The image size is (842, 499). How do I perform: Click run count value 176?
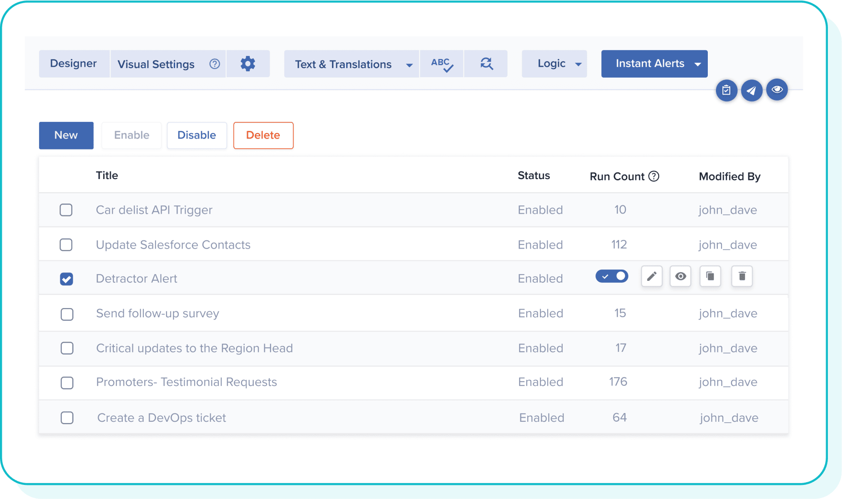(x=618, y=382)
